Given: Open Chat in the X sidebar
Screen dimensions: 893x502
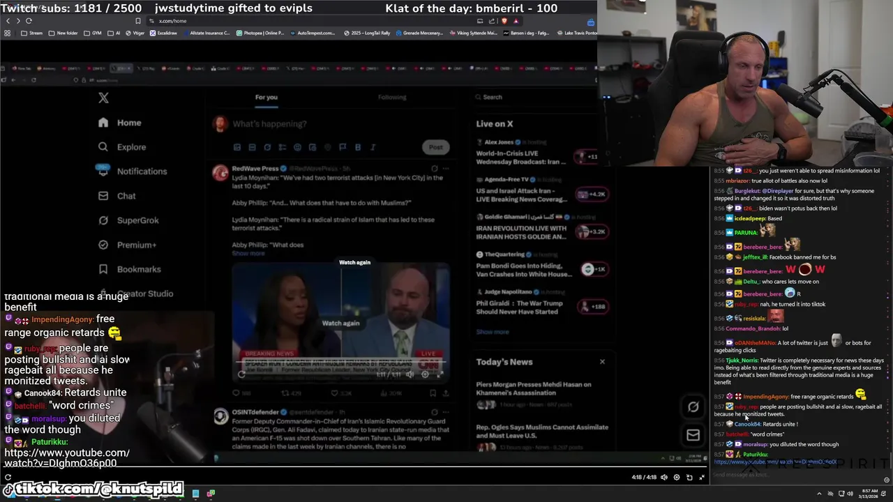Looking at the screenshot, I should (x=117, y=196).
